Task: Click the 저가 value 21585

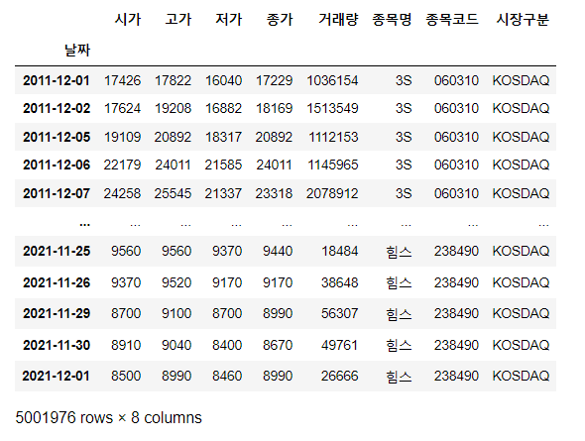Action: (x=223, y=165)
